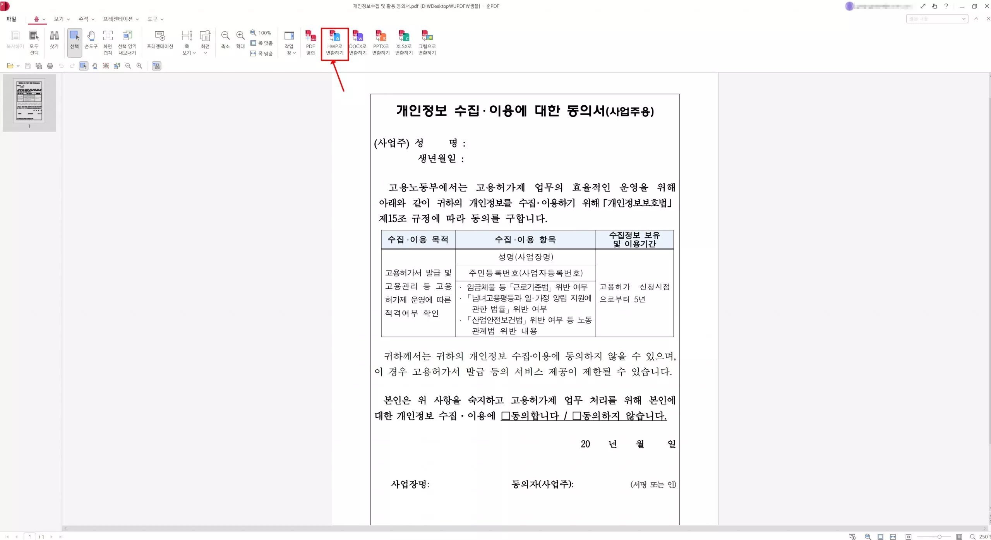Toggle 쪽 맞춤 fit-page view

tap(262, 43)
